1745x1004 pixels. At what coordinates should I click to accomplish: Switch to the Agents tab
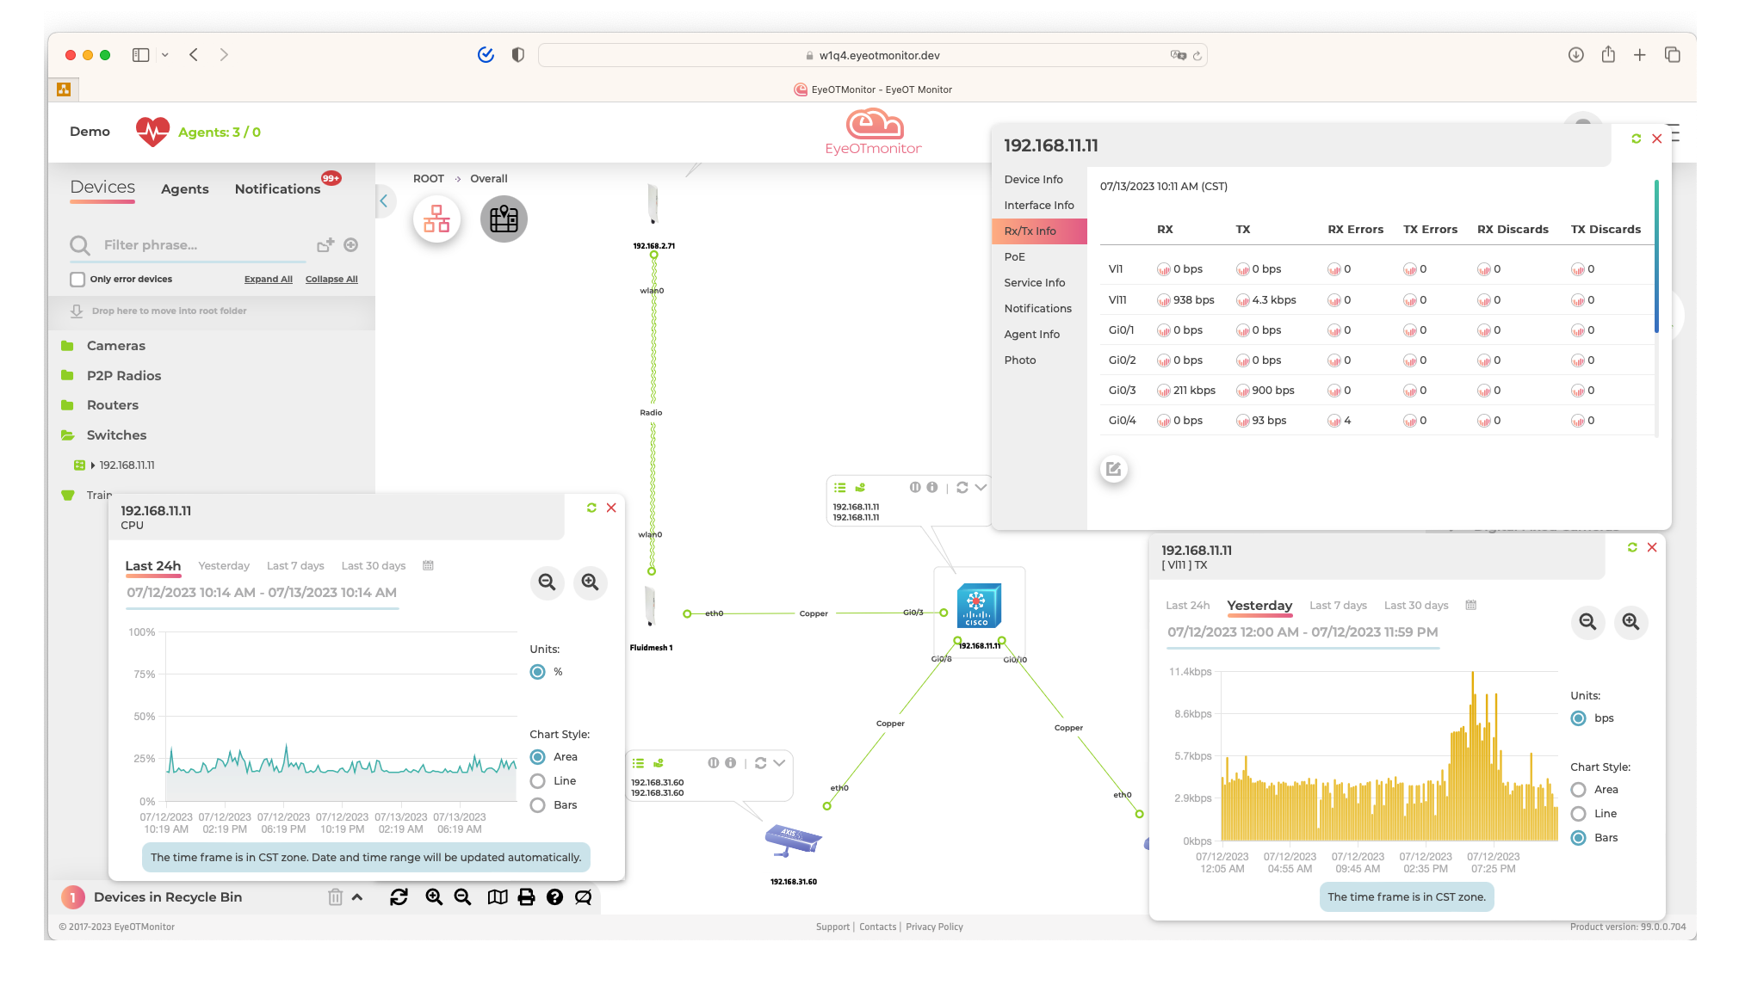click(184, 189)
